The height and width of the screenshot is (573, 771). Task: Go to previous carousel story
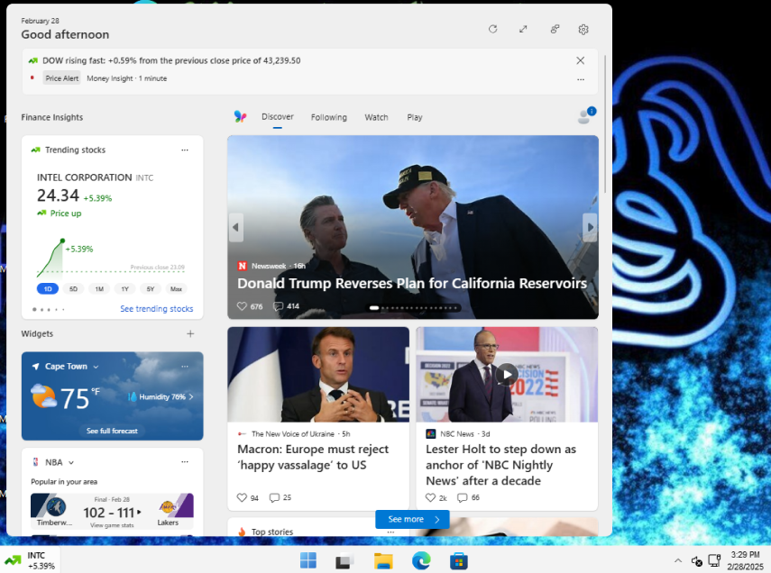point(235,227)
